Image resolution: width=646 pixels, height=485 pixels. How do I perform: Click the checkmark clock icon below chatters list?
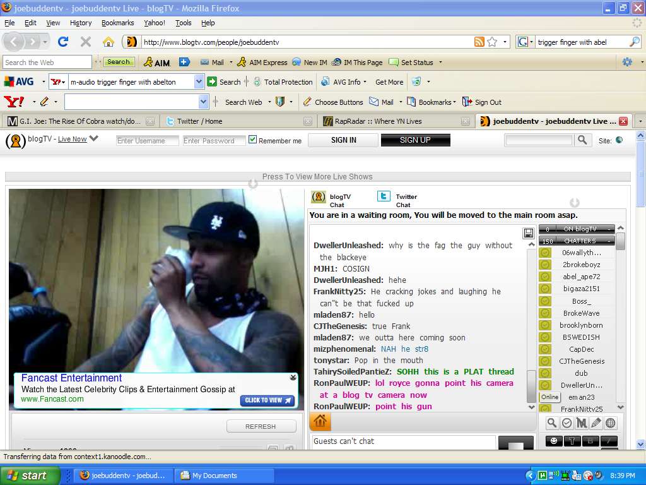click(x=567, y=422)
